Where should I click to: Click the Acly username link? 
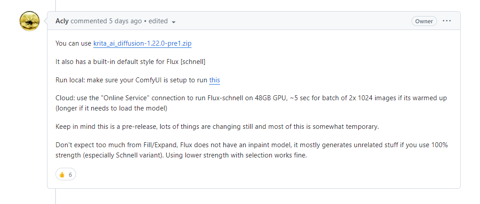[62, 21]
